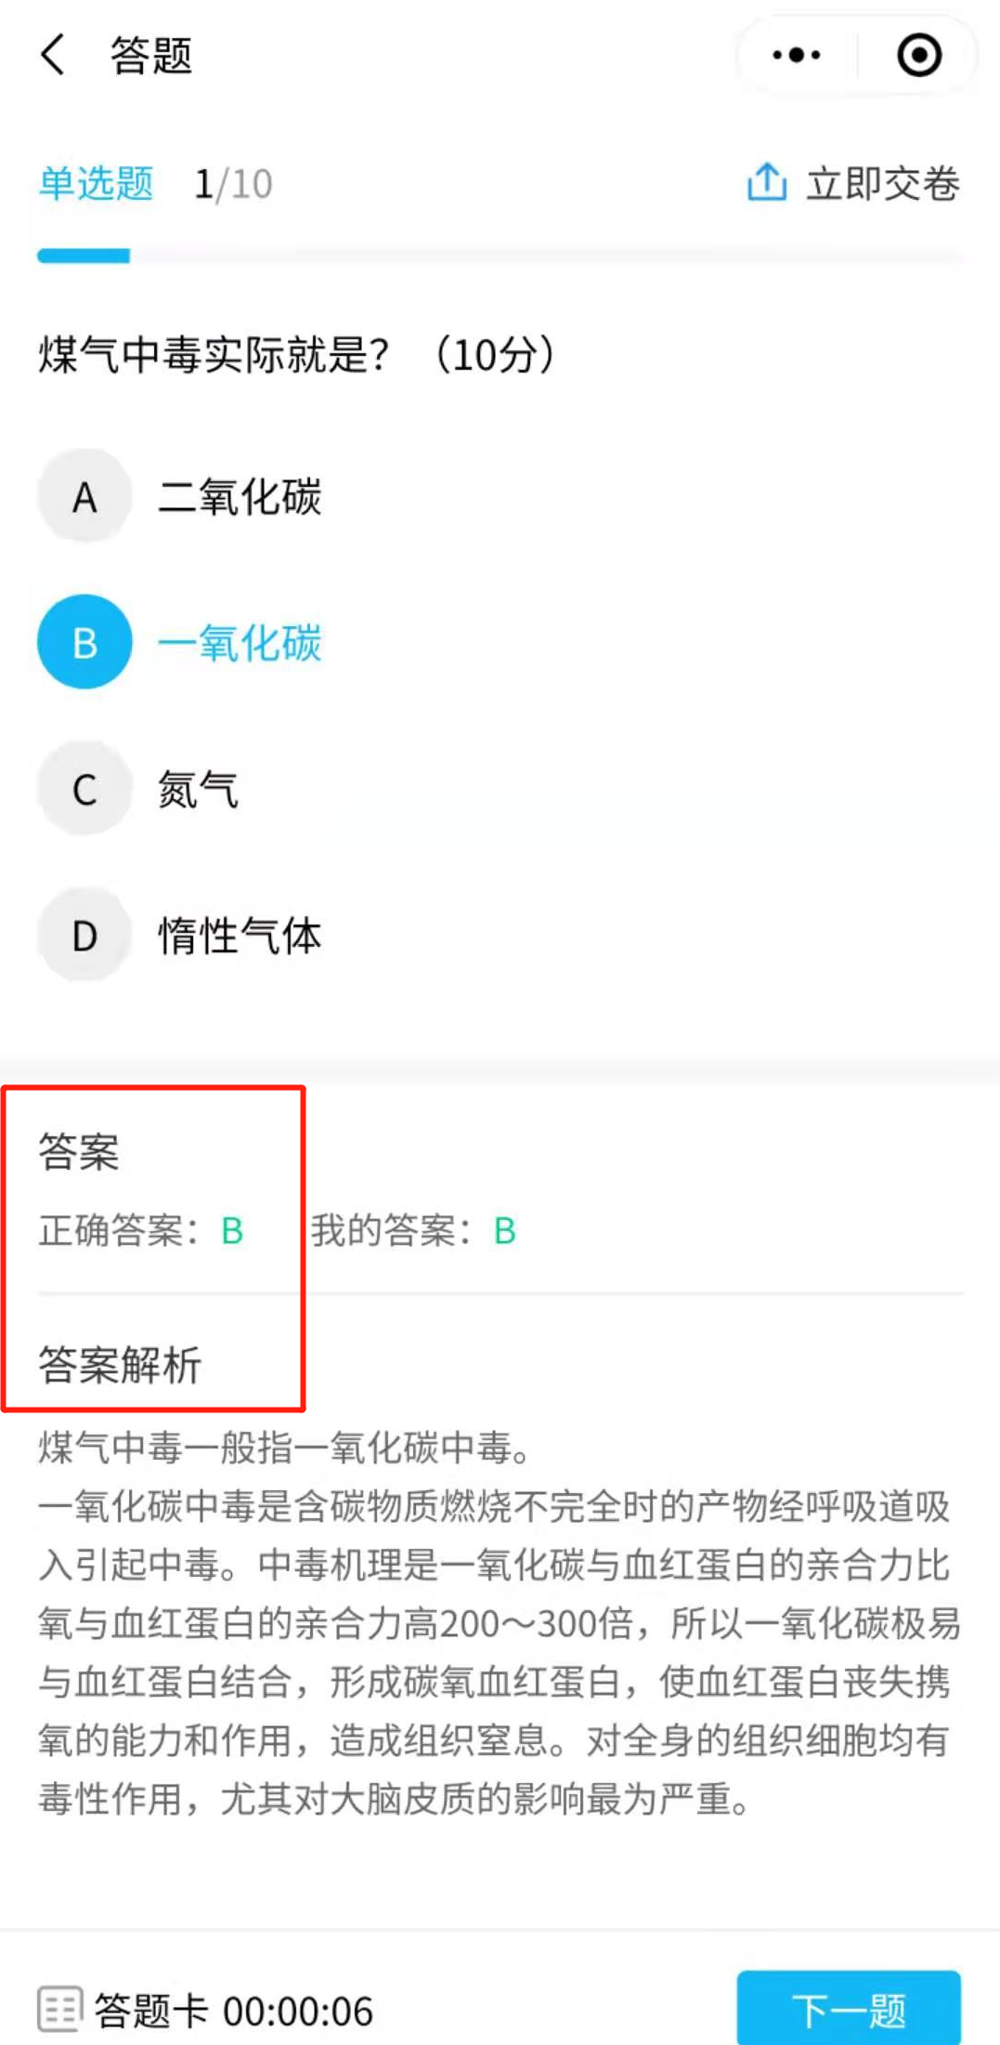Screen dimensions: 1000x2045
Task: Go to next question with 下一题
Action: (849, 2009)
